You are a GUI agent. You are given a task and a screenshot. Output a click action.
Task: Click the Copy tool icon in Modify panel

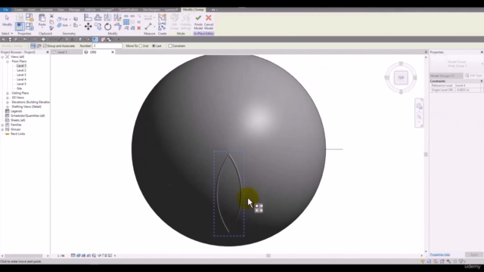coord(98,26)
